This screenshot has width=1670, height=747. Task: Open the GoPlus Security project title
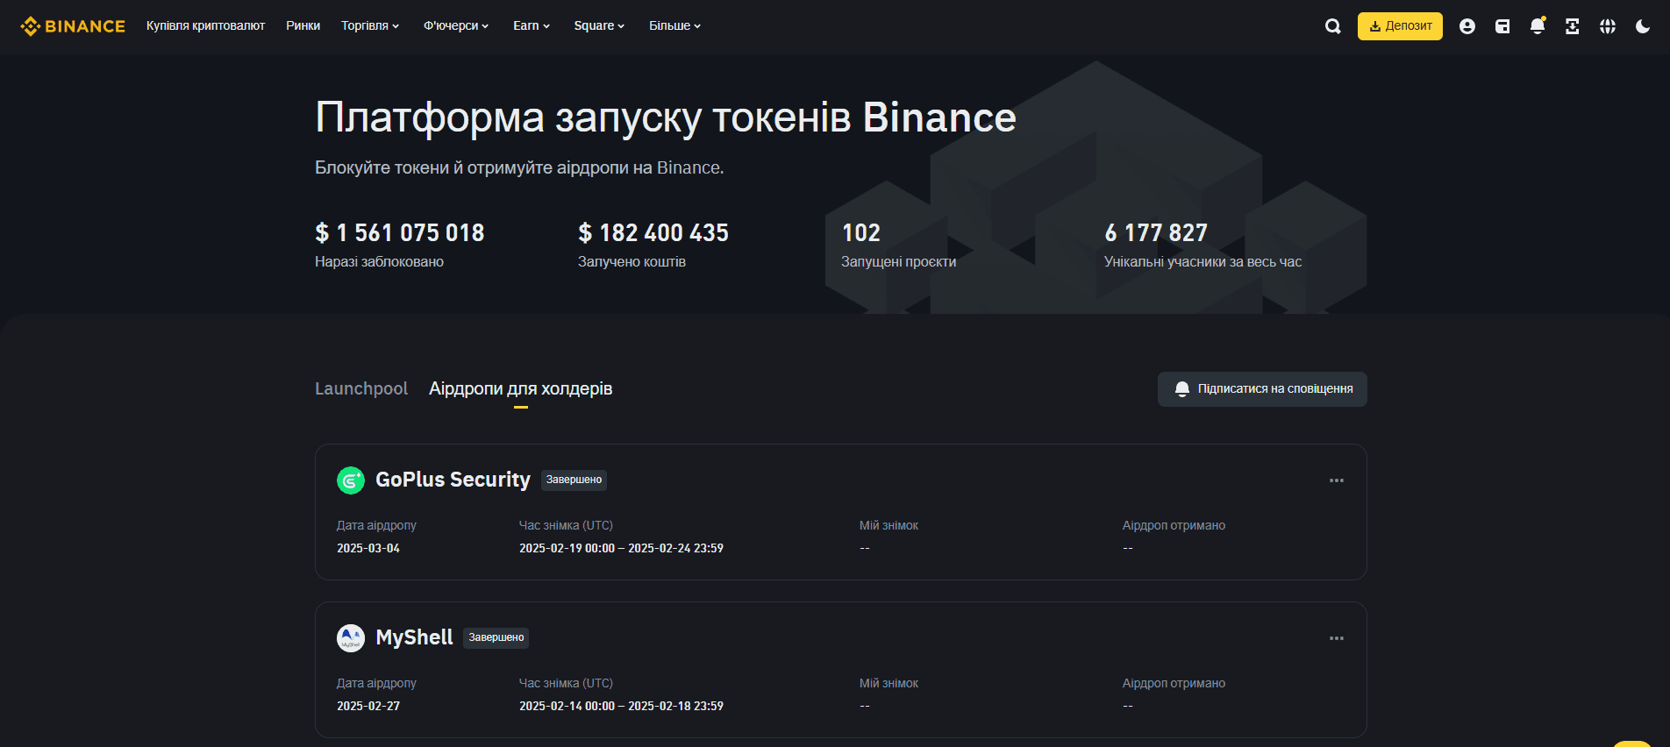coord(453,480)
